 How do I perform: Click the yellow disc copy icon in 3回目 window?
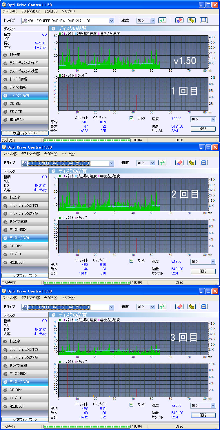coord(191,307)
